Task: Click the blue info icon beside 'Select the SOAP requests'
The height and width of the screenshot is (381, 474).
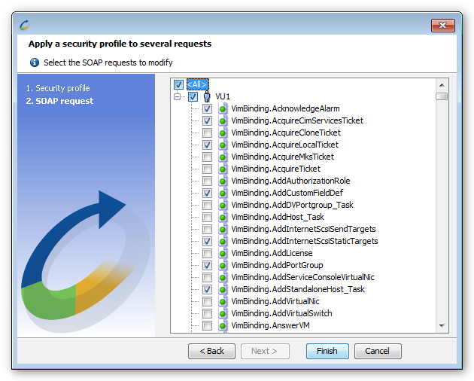Action: tap(35, 62)
